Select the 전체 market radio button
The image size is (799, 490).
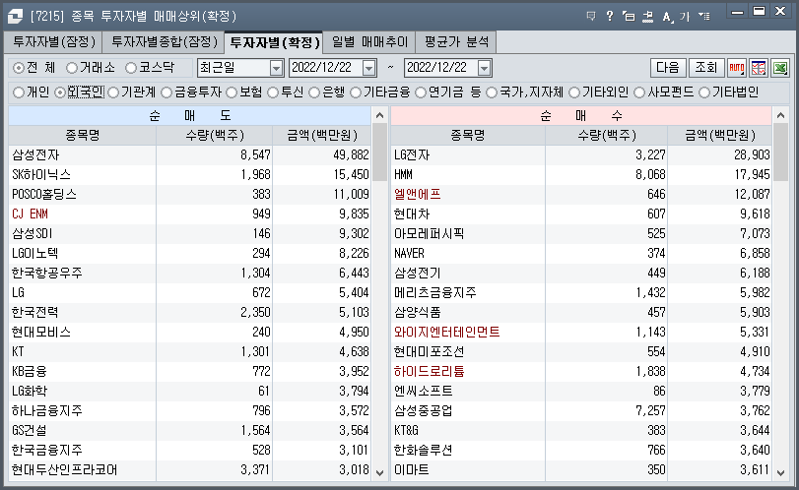19,68
